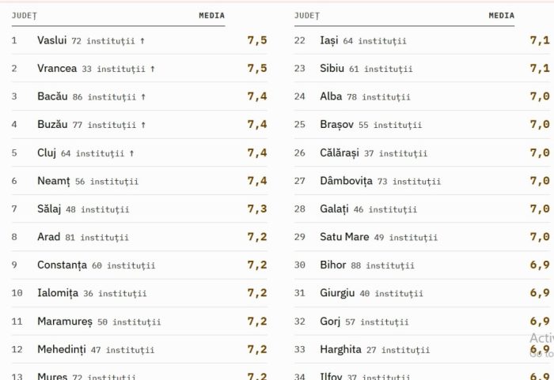Click the right JUDEȚ column header

(307, 16)
